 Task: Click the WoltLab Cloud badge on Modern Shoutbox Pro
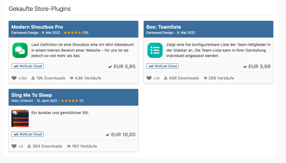(27, 66)
